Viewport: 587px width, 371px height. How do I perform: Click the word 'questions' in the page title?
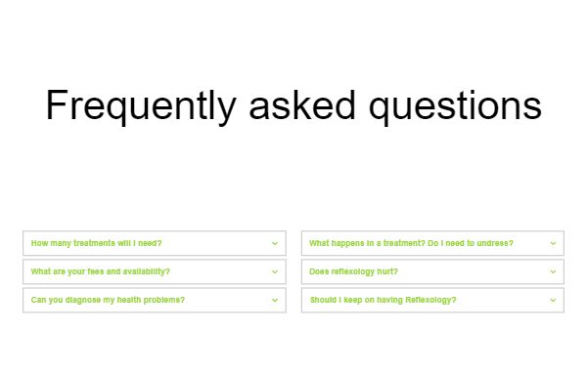tap(455, 107)
